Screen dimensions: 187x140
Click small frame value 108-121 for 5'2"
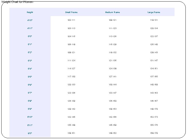(71, 52)
